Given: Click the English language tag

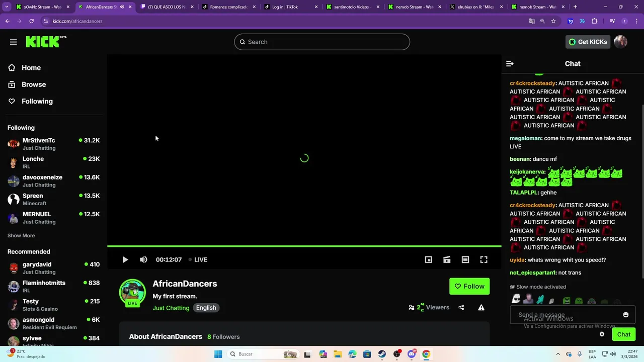Looking at the screenshot, I should [206, 308].
